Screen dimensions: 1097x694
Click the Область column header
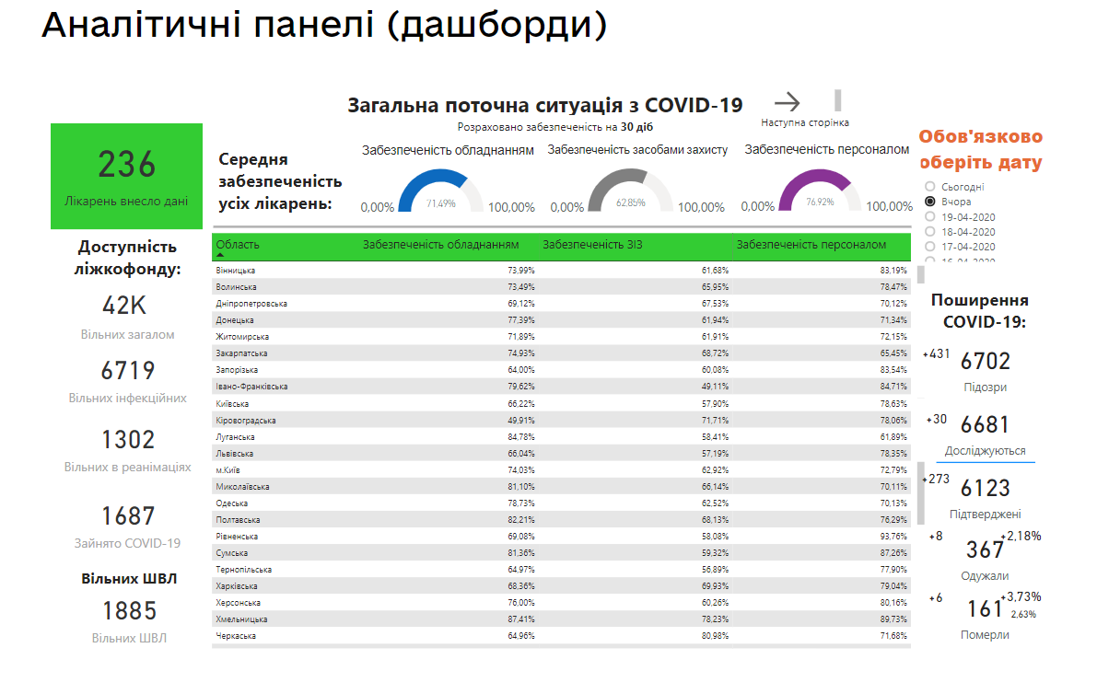pos(238,245)
